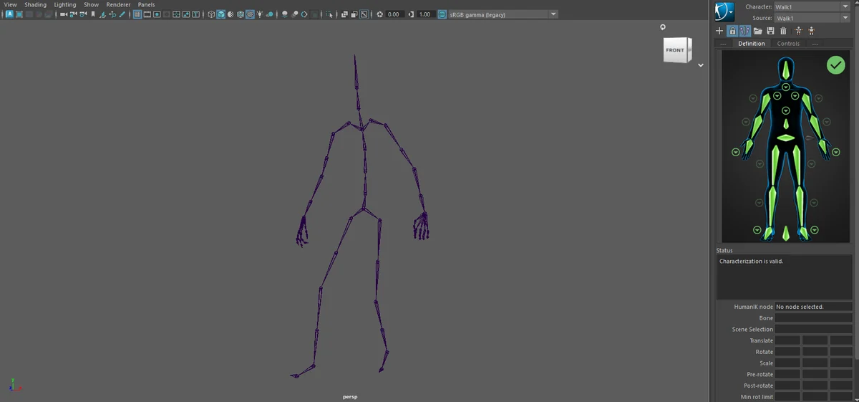
Task: Toggle the Lock Definition padlock icon
Action: coord(732,31)
